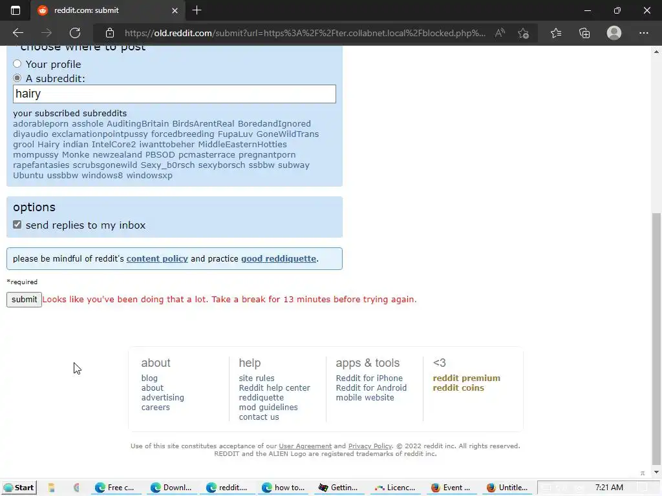Click the Read aloud icon
The height and width of the screenshot is (496, 662).
(500, 33)
